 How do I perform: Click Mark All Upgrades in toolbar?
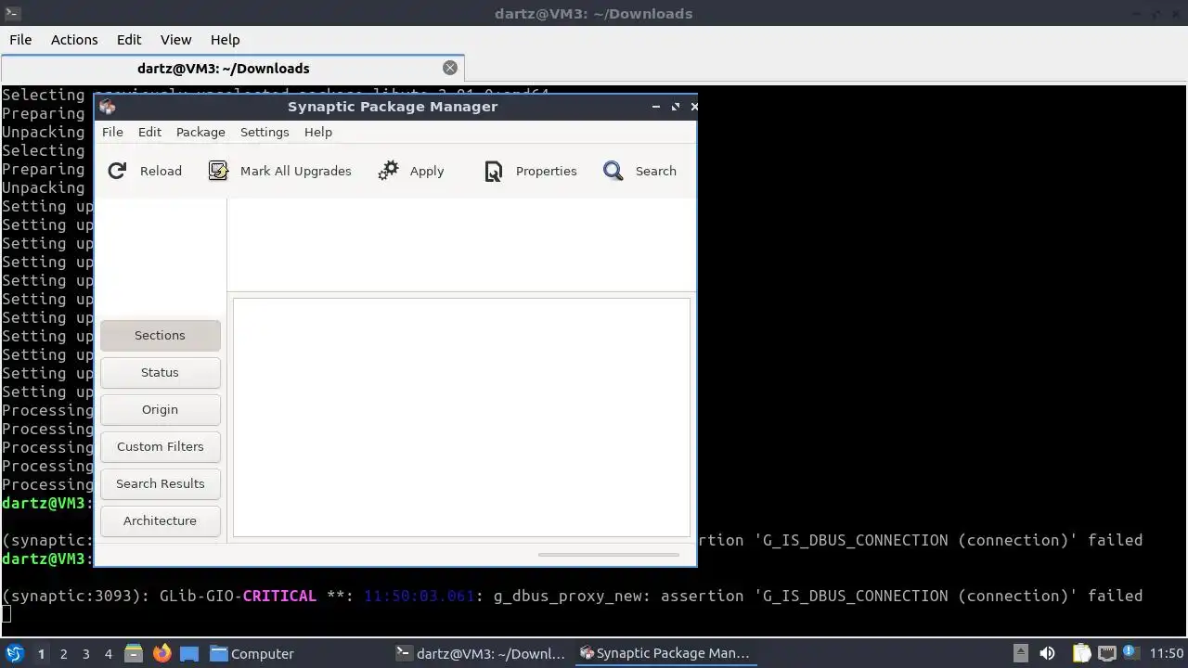coord(279,171)
